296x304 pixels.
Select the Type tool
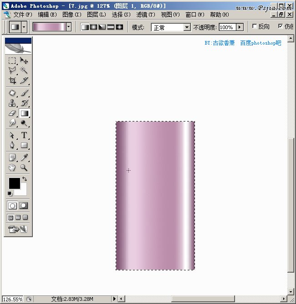click(x=24, y=135)
